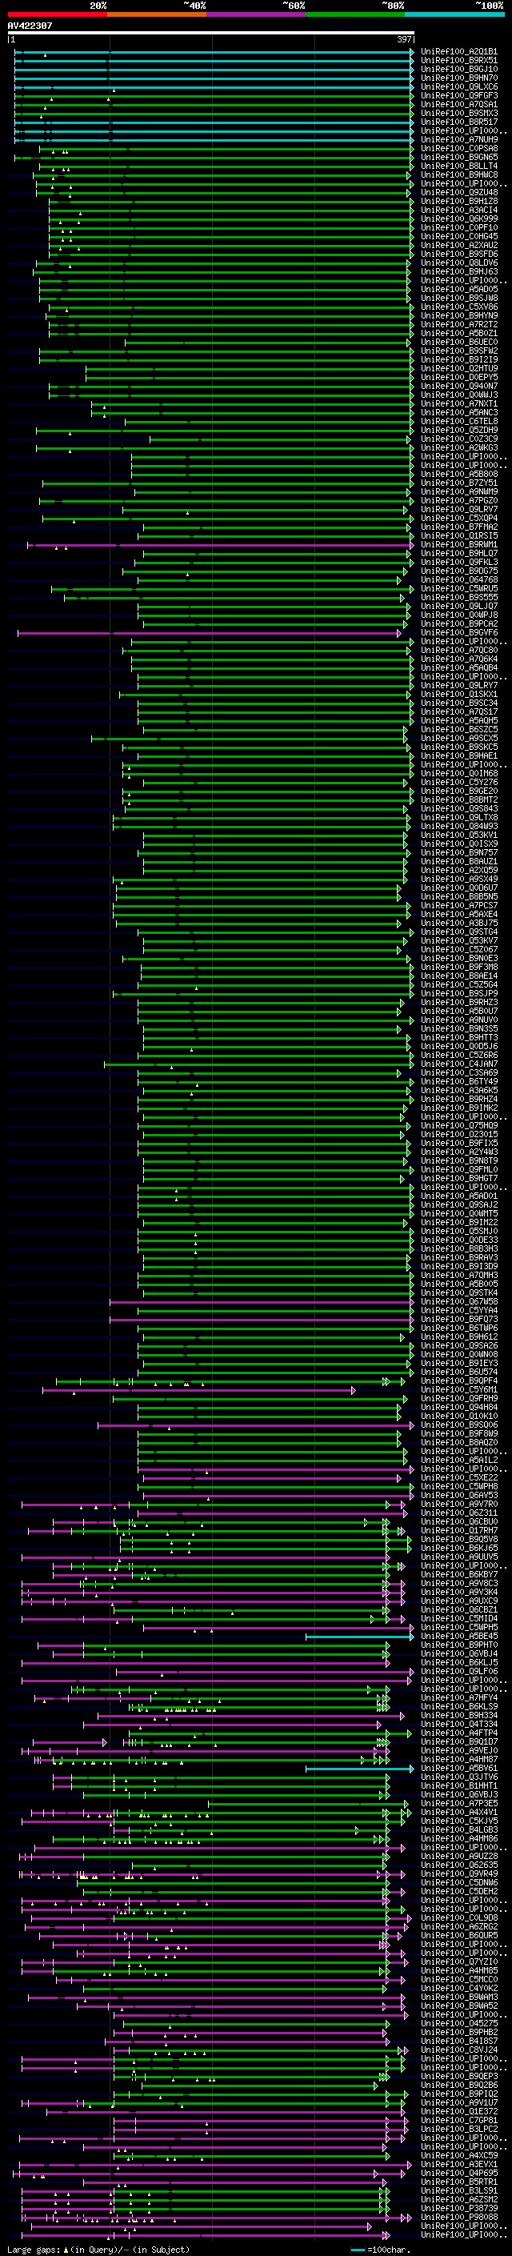Select the UniRef100_A2XAU2 label
The height and width of the screenshot is (2256, 512).
point(459,245)
